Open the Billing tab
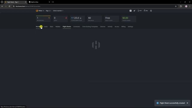192x108 pixels. (123, 27)
